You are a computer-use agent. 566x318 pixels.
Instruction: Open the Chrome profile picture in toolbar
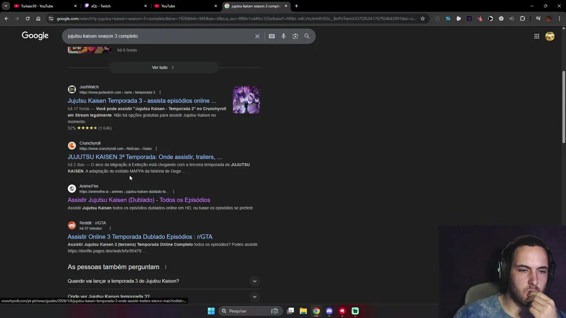coord(549,19)
